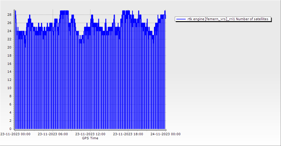This screenshot has width=281, height=146.
Task: Click the blue line sample in the legend
Action: point(181,19)
